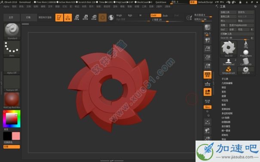The image size is (260, 162).
Task: Click the BPR render icon on right shelf
Action: coord(208,27)
